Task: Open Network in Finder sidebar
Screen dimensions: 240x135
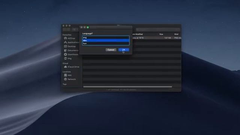Action: 70,79
